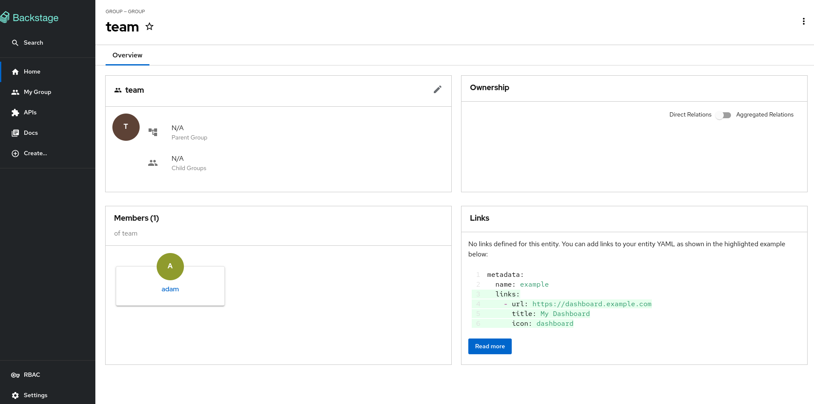Click the team avatar with letter T
This screenshot has height=404, width=814.
point(126,127)
